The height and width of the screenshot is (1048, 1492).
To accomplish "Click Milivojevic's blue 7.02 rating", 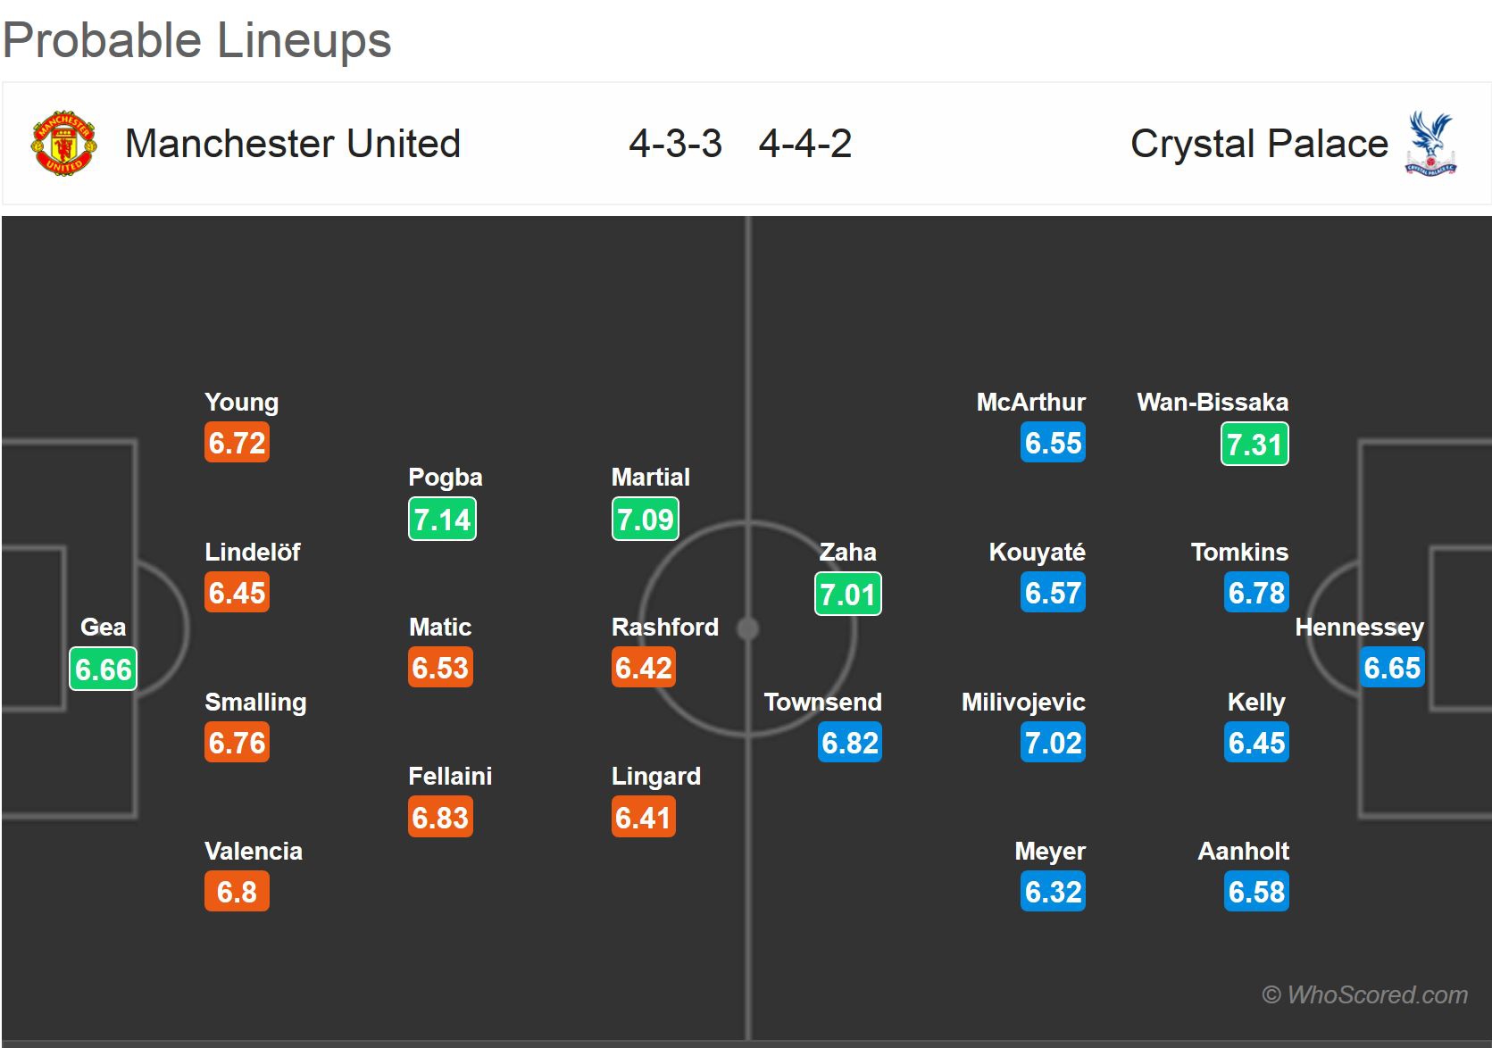I will tap(1054, 743).
